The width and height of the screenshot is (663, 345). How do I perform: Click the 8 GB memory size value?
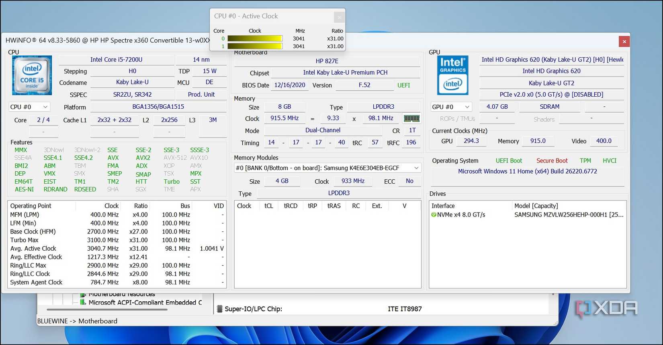click(284, 107)
